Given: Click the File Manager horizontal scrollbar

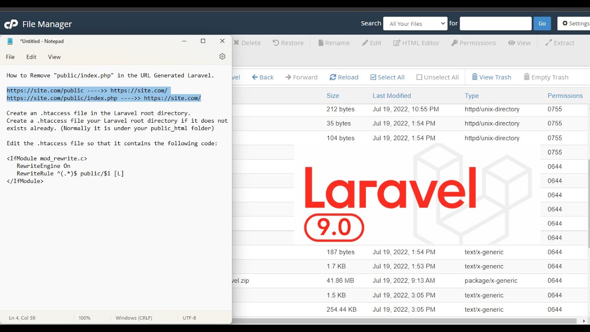Looking at the screenshot, I should tap(404, 321).
